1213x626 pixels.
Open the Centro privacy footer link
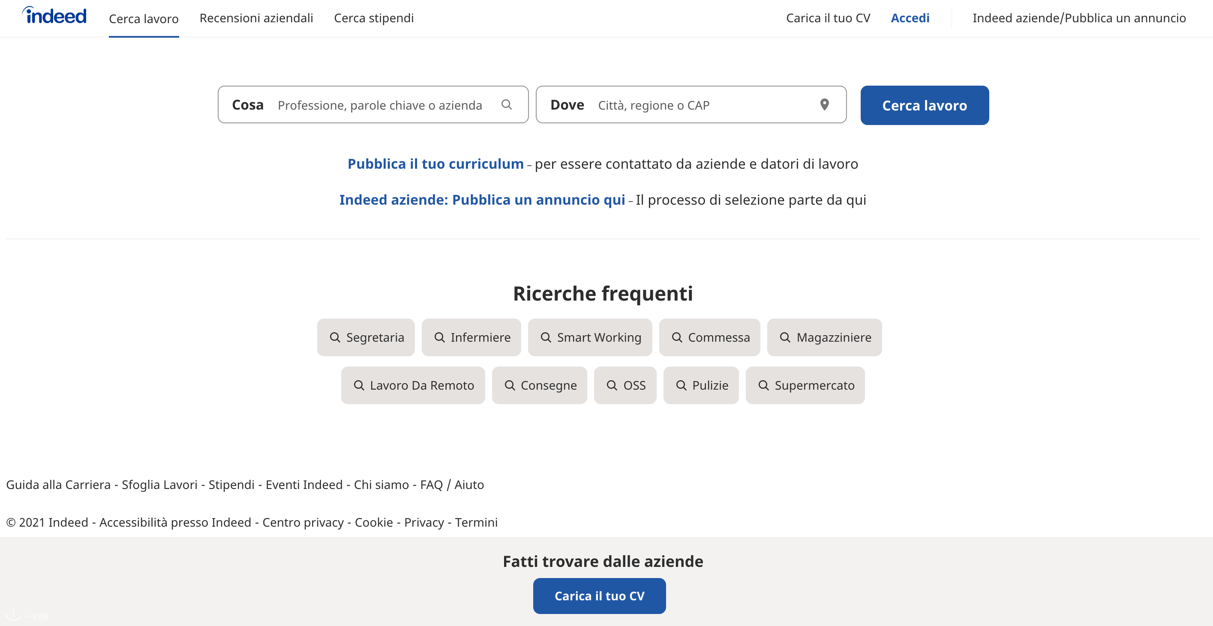(303, 522)
